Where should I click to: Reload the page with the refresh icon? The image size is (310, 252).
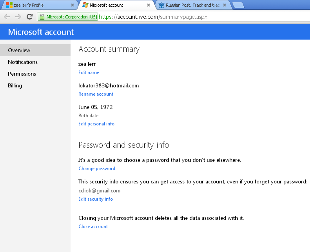point(30,16)
